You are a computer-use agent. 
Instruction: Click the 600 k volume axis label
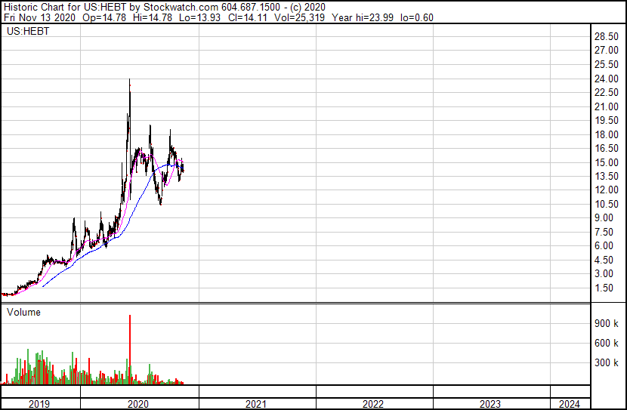click(606, 343)
